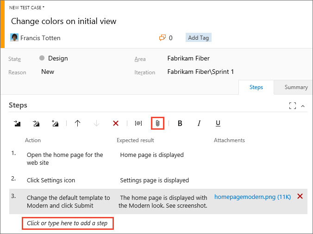Click the create shared steps icon
313x234 pixels.
coord(55,123)
